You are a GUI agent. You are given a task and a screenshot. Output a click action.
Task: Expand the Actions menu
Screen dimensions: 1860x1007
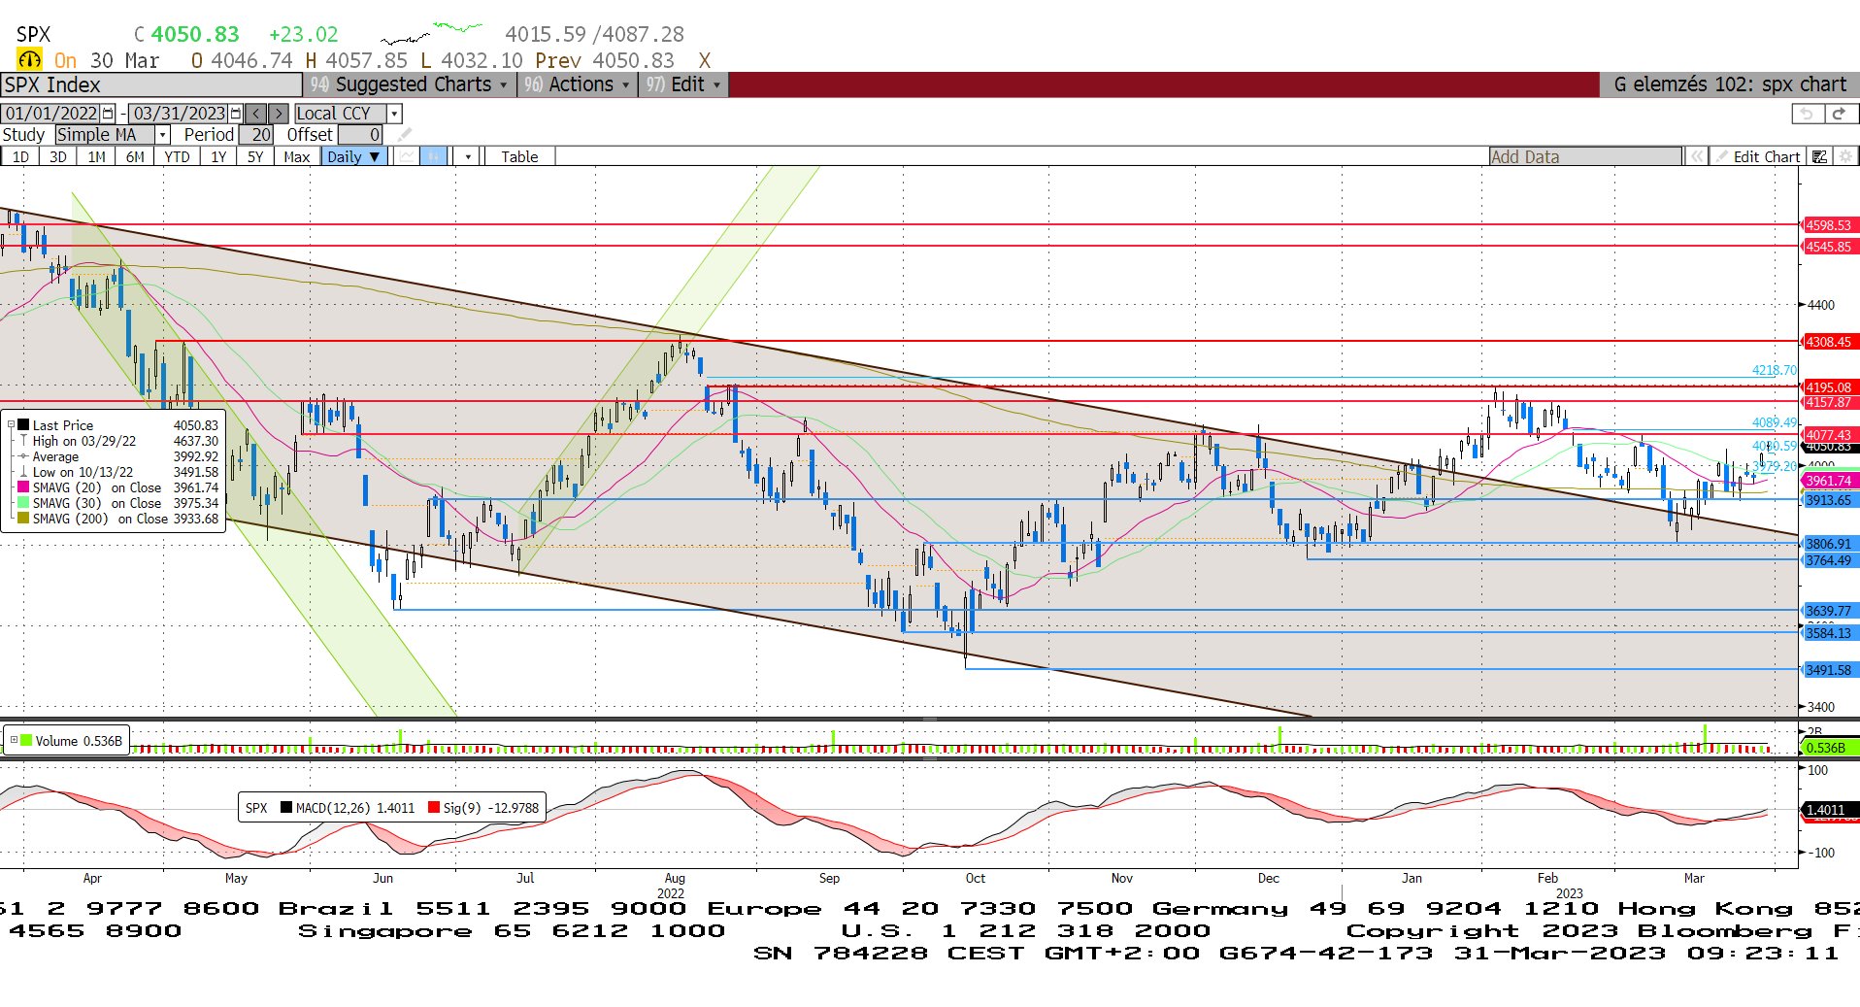(577, 84)
